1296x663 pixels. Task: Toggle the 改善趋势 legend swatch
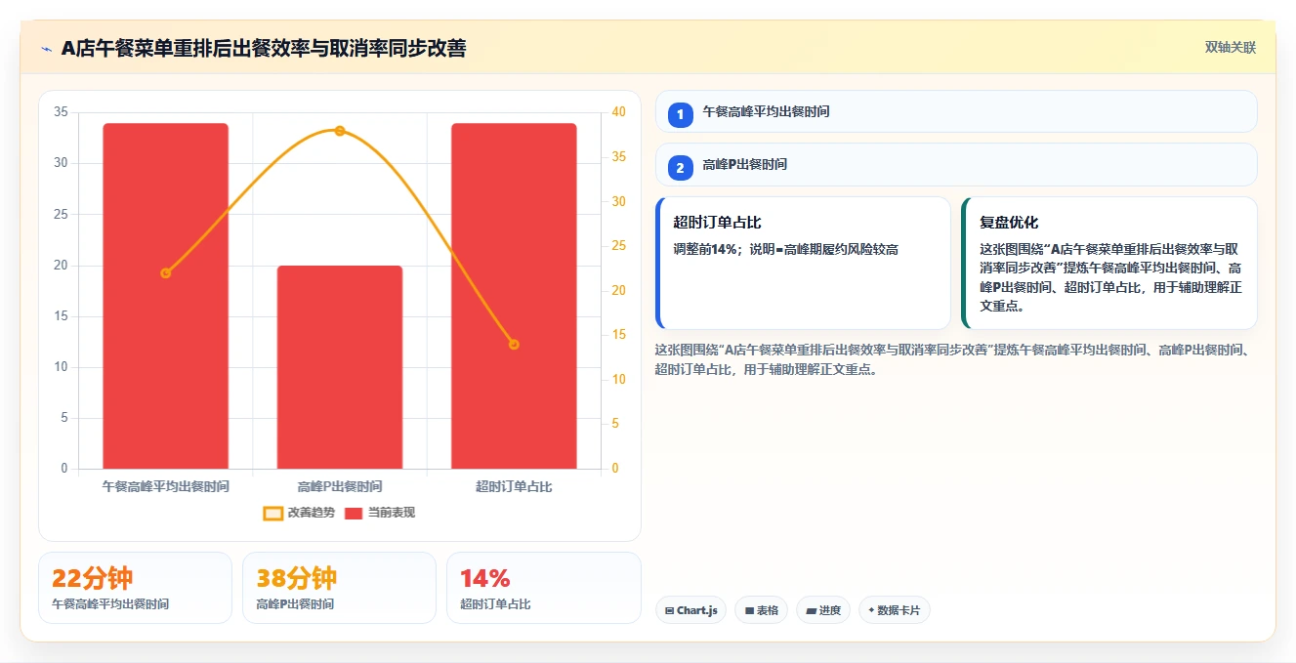tap(273, 513)
